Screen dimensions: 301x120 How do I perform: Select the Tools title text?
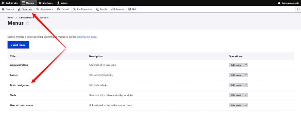pos(13,95)
